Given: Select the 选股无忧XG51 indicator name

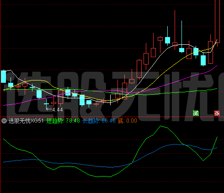Looking at the screenshot, I should [26, 121].
